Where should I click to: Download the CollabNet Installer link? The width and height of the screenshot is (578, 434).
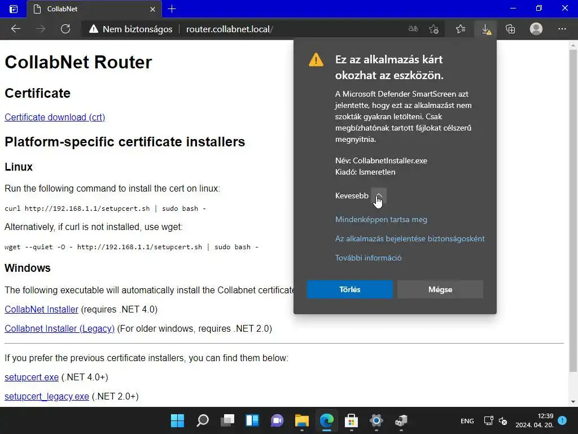click(x=41, y=309)
